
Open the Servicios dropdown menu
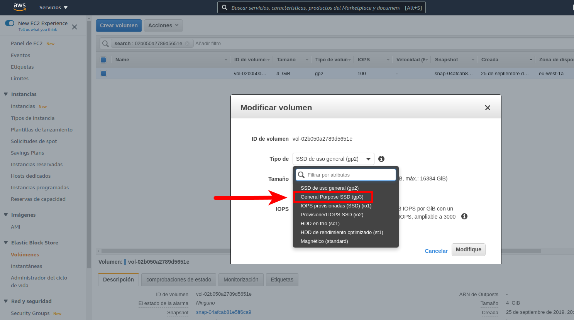(53, 8)
